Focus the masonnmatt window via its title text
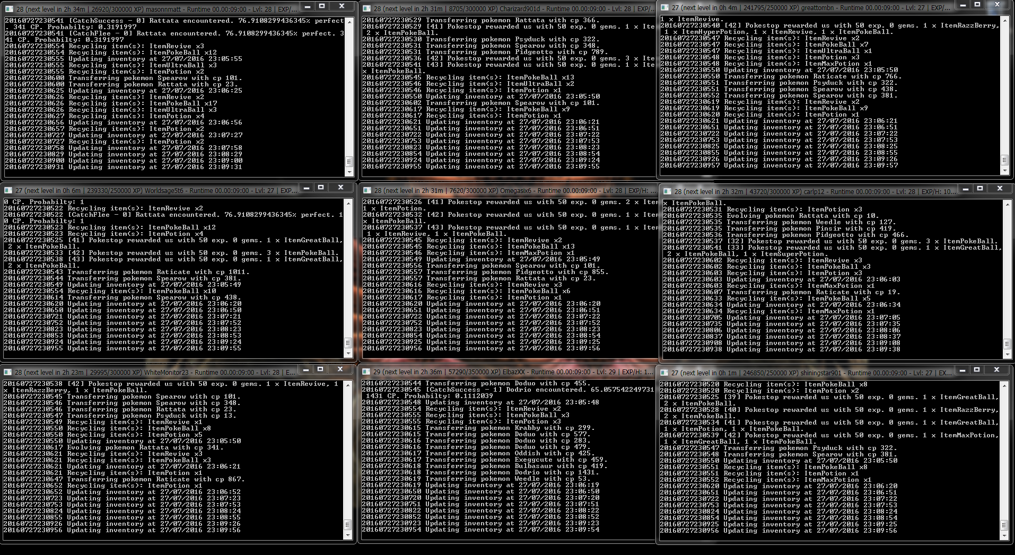This screenshot has width=1015, height=555. [157, 9]
